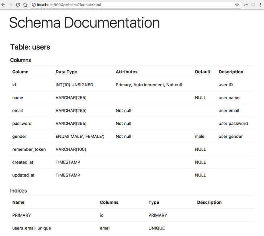The width and height of the screenshot is (264, 236).
Task: Click the remember_token column name cell
Action: 29,149
